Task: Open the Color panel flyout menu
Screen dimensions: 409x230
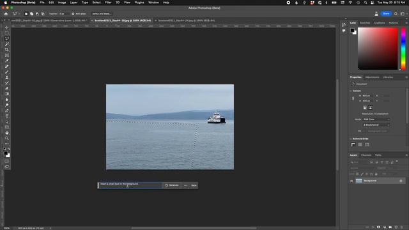Action: 406,23
